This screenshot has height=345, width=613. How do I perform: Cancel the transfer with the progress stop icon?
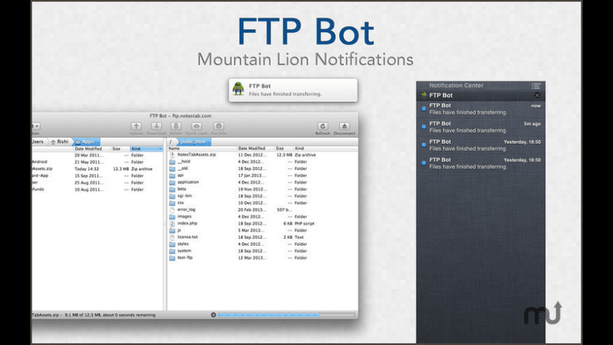213,315
